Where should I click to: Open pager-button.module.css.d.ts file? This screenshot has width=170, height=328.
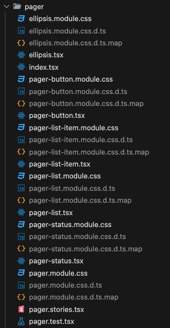(78, 92)
